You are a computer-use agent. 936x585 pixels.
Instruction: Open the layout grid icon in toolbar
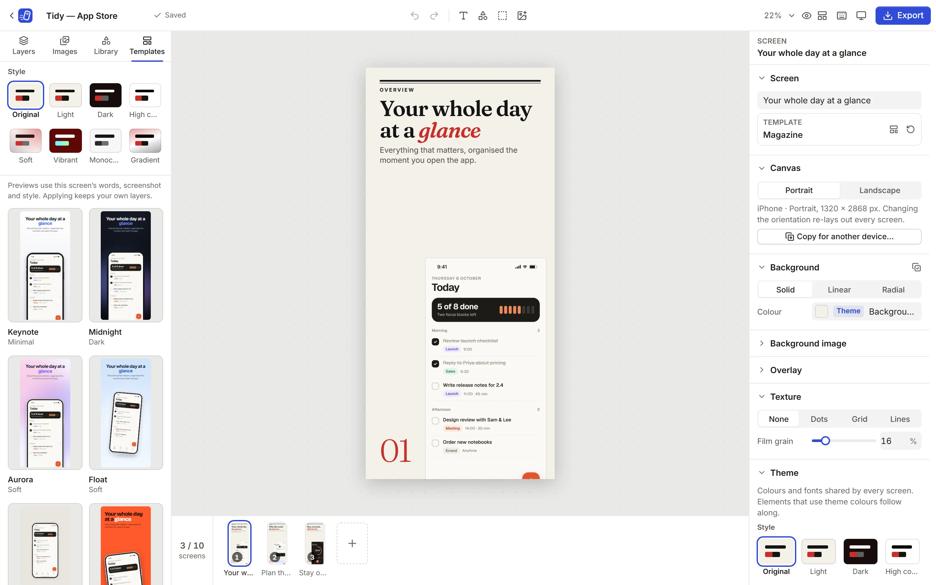[x=822, y=16]
